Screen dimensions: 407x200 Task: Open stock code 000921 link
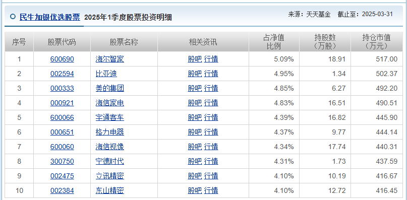tap(62, 103)
